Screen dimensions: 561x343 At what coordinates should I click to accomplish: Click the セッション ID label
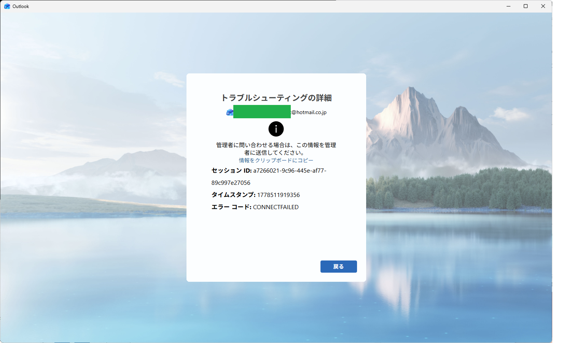click(x=231, y=170)
